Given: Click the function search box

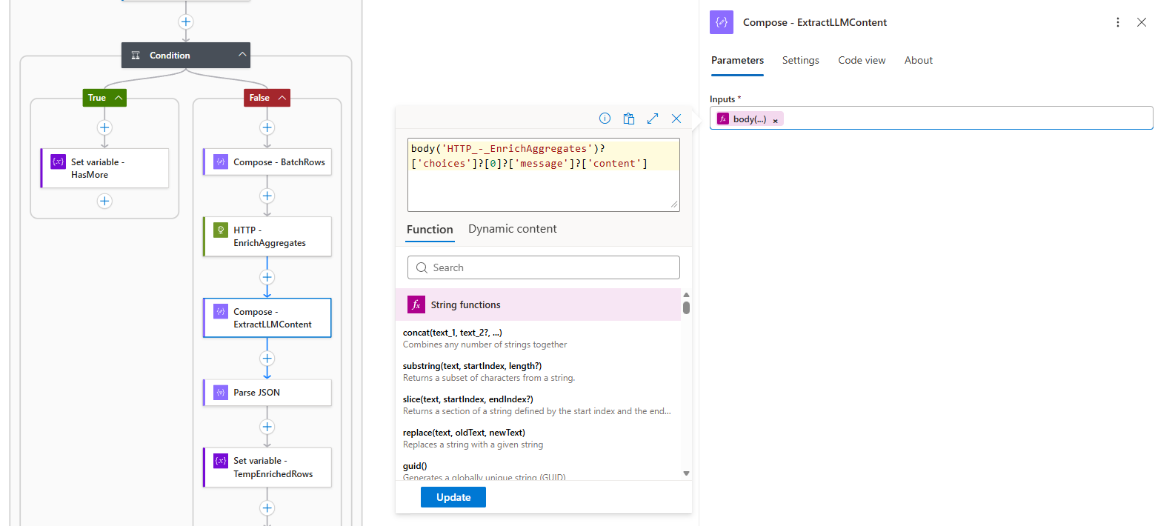Looking at the screenshot, I should [x=543, y=267].
